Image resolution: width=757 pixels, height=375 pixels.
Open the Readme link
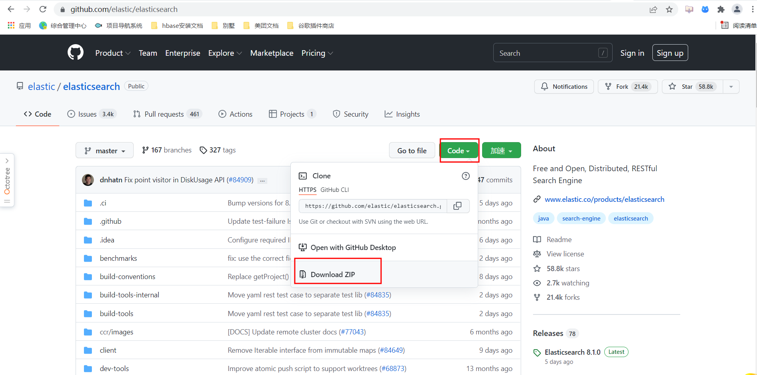[552, 240]
